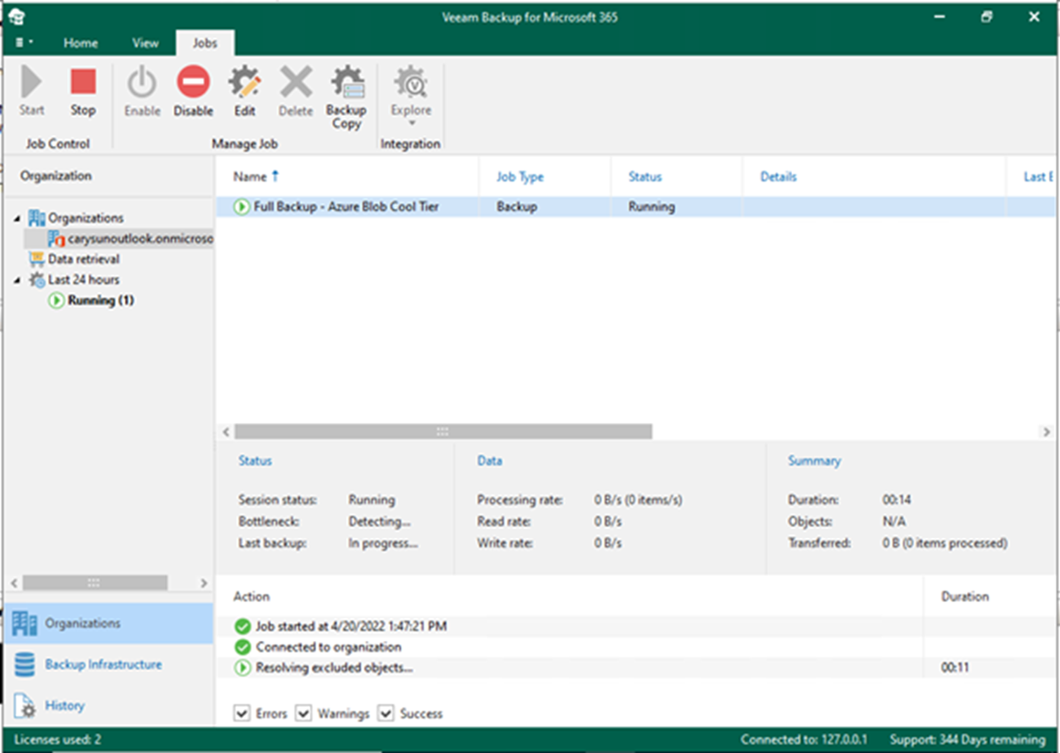Click the job list horizontal scrollbar thumb

[443, 431]
